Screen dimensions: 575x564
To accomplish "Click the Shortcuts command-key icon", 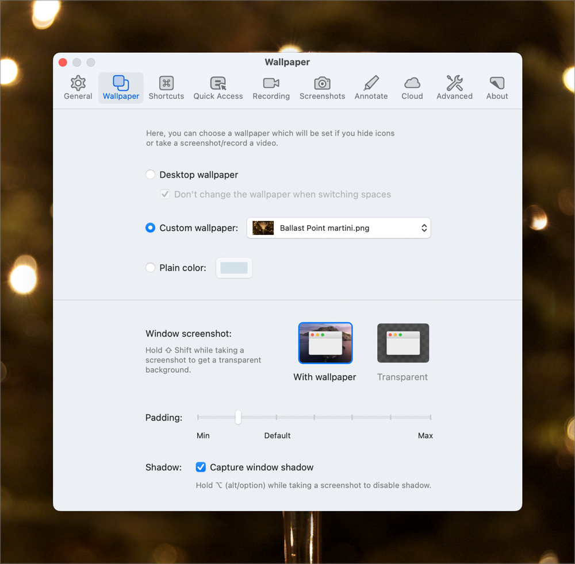I will [x=166, y=83].
